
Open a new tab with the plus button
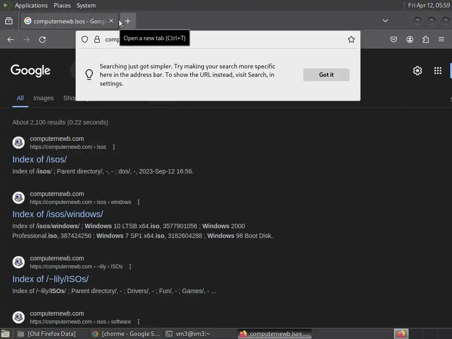pos(128,21)
